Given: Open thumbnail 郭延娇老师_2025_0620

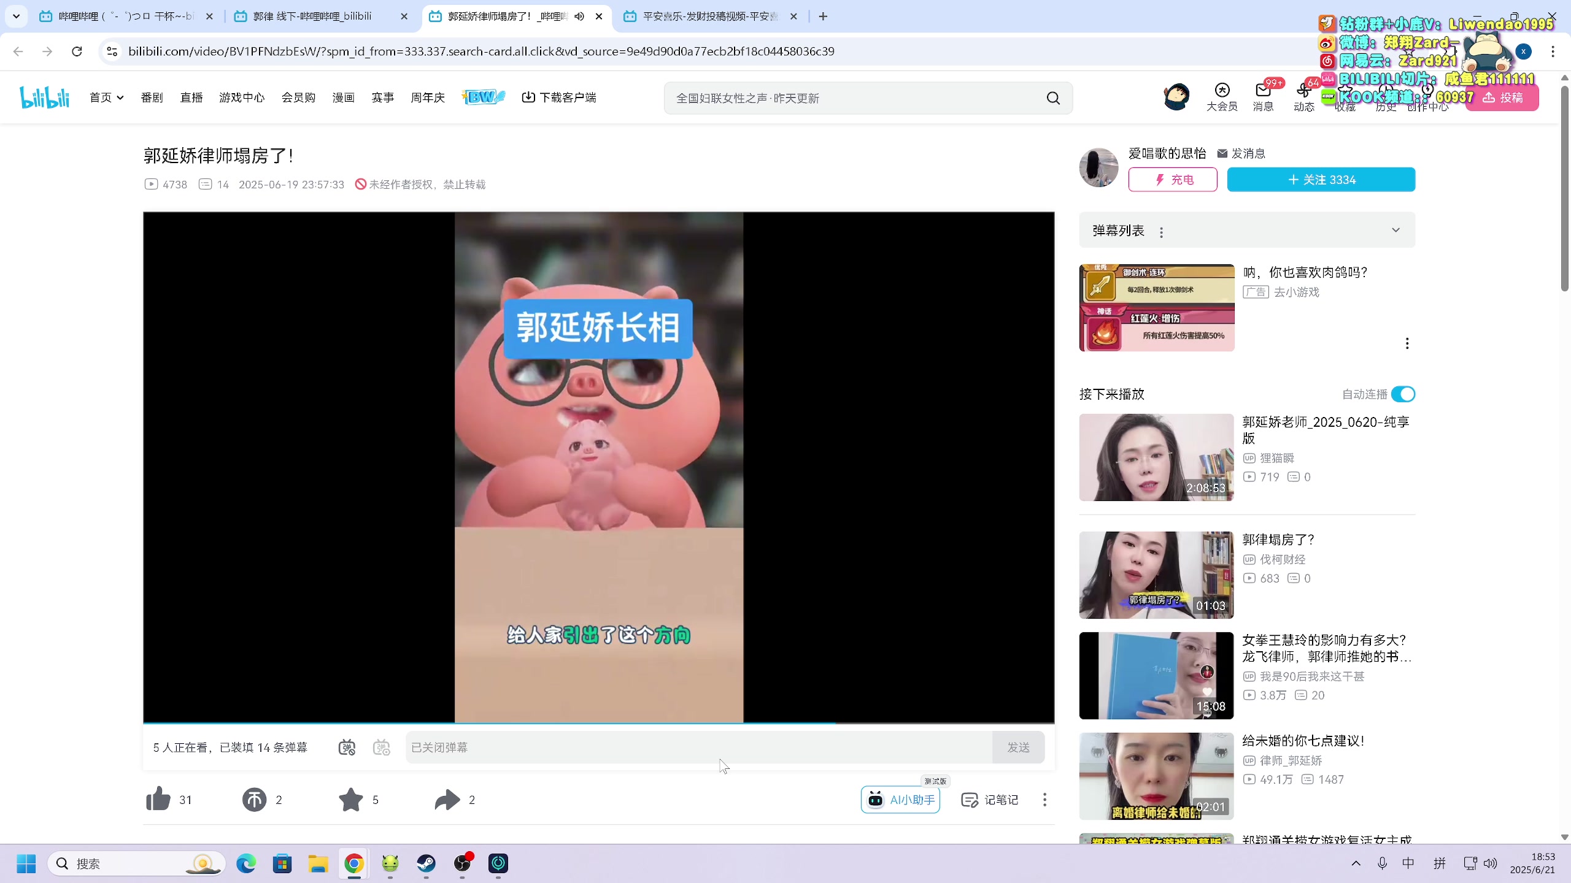Looking at the screenshot, I should click(1156, 457).
